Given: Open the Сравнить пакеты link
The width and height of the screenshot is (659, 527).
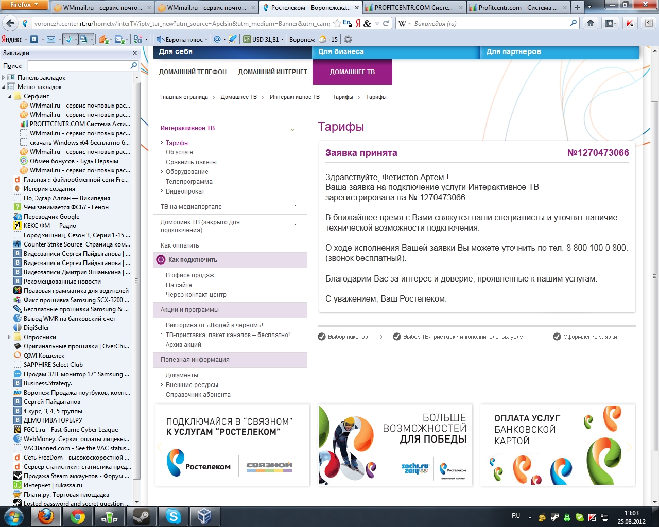Looking at the screenshot, I should pos(191,162).
